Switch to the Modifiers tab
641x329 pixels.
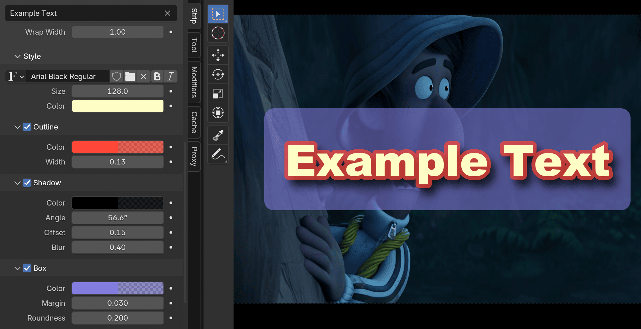pyautogui.click(x=194, y=82)
